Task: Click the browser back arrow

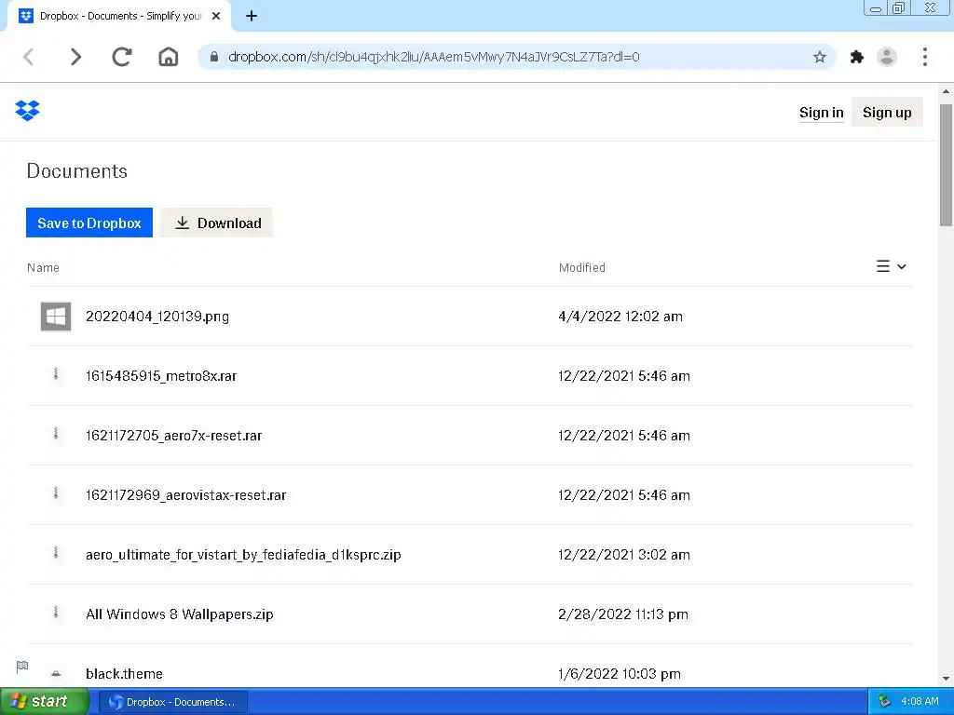Action: [29, 57]
